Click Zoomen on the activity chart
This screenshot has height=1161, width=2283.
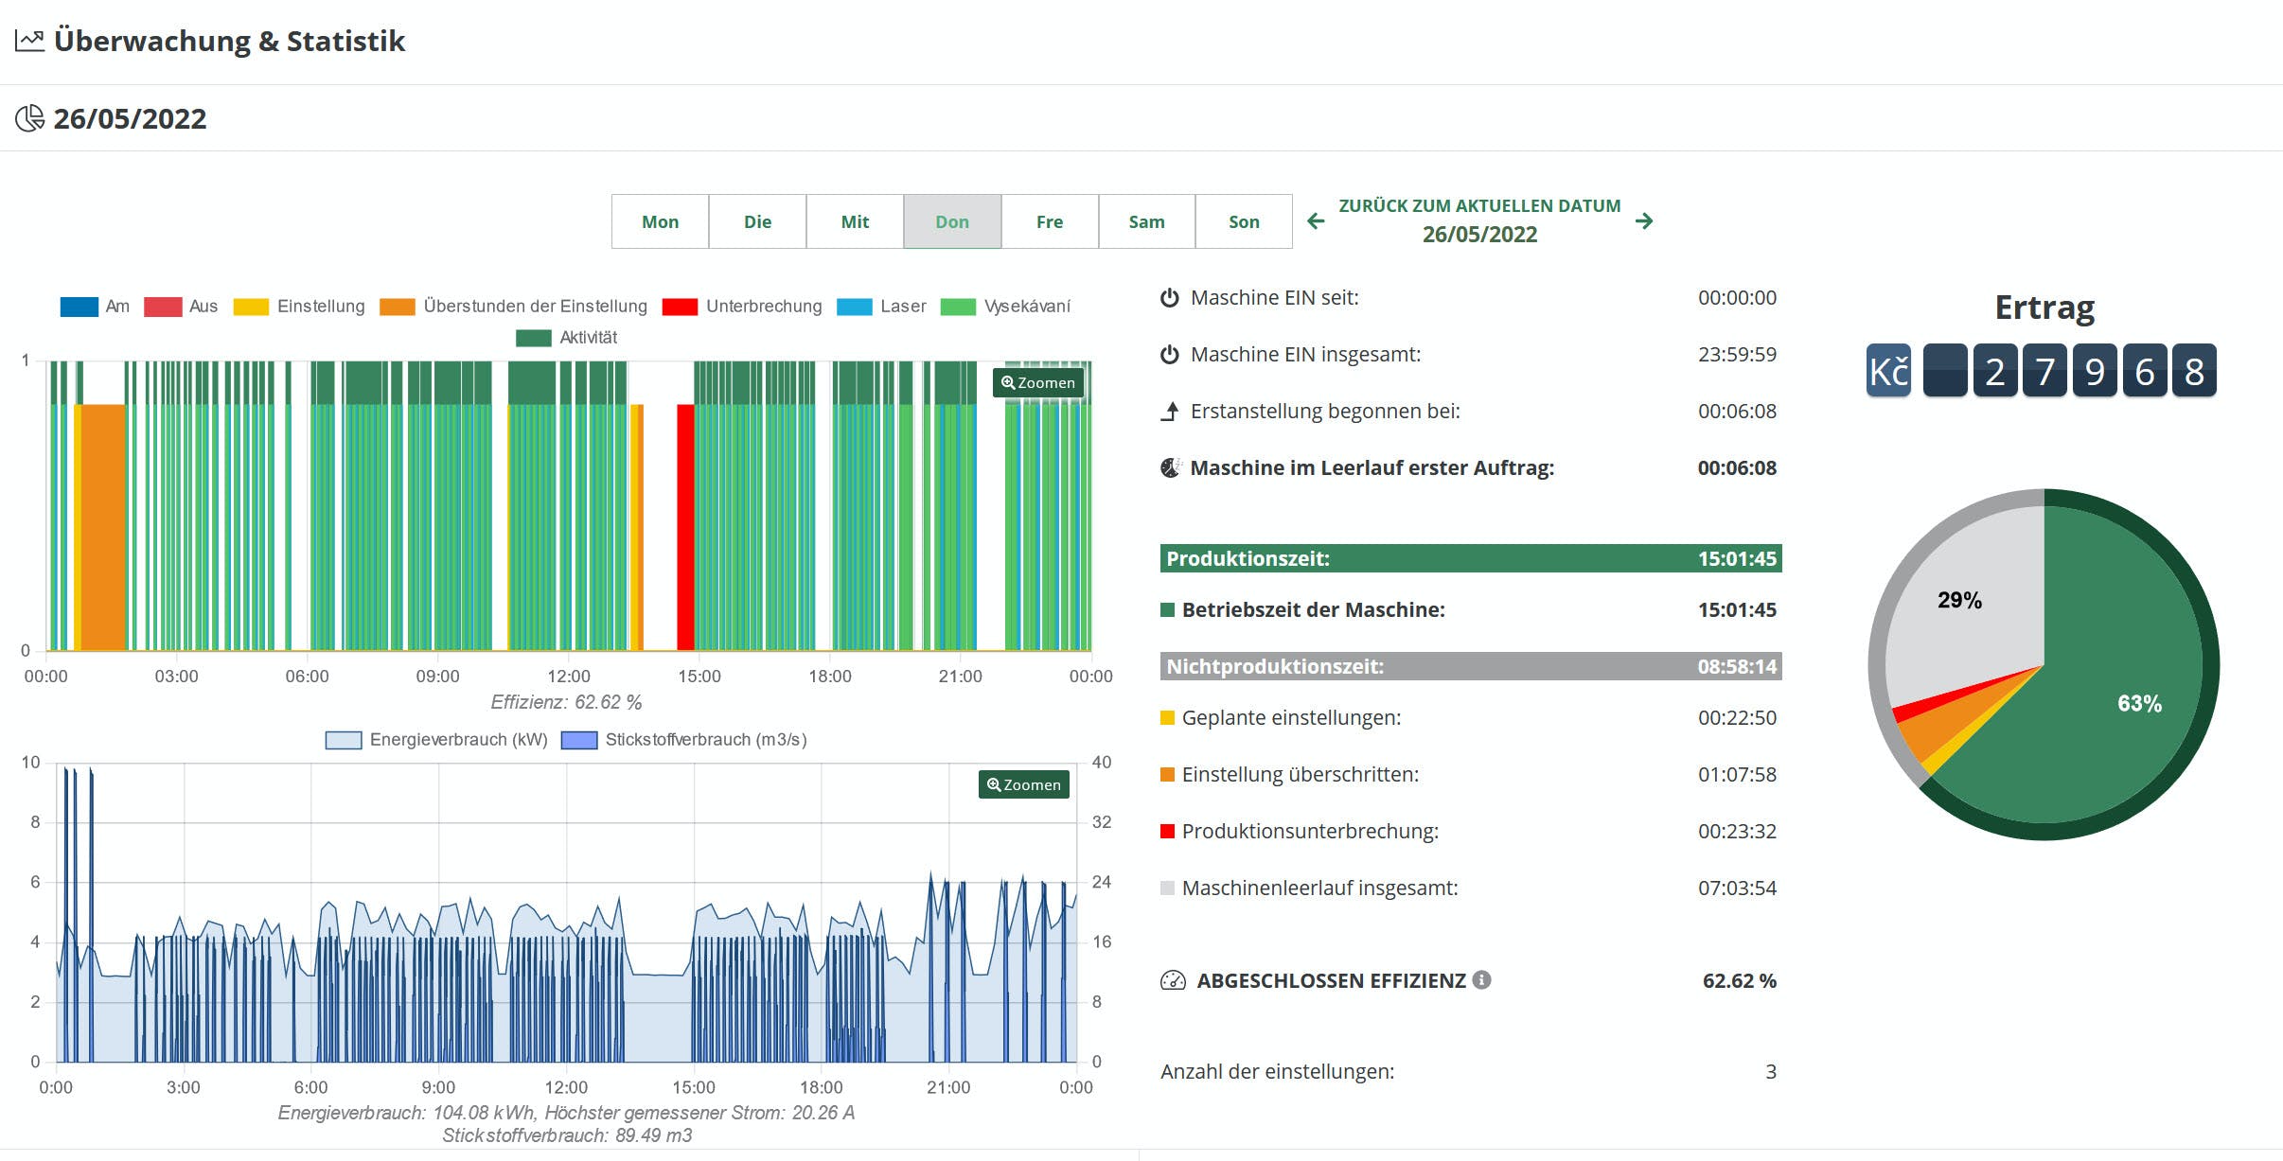tap(1038, 382)
